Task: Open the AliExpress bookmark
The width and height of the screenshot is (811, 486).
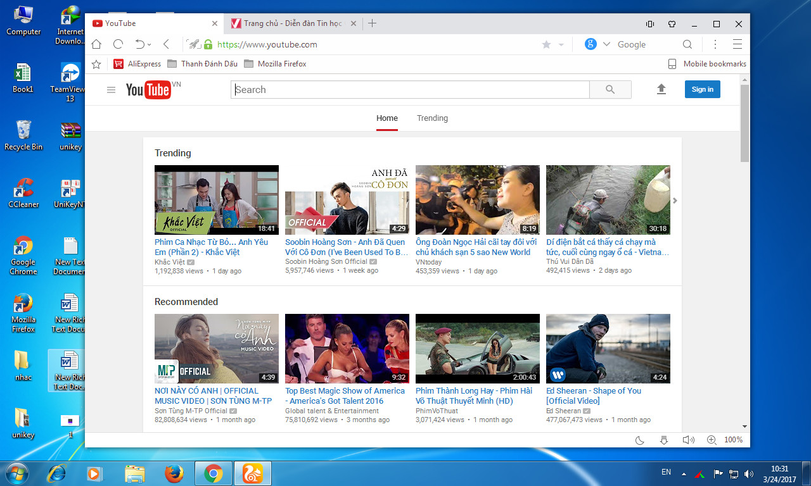Action: (137, 64)
